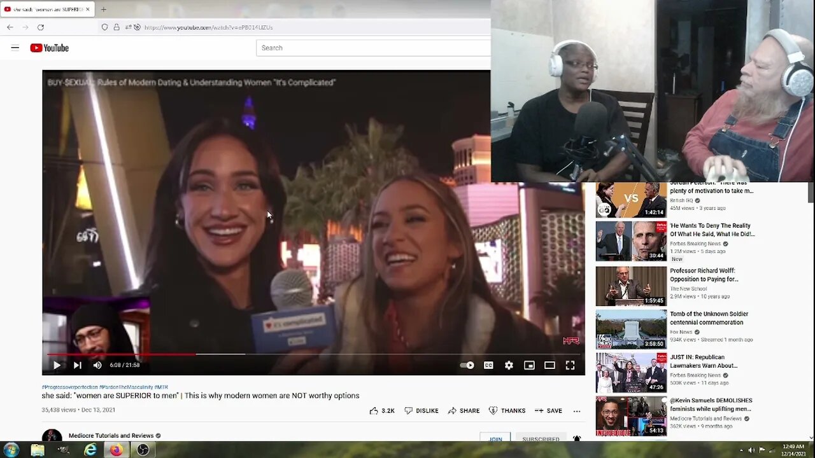This screenshot has height=458, width=815.
Task: Open the British GQ 1:42:14 video thumbnail
Action: click(631, 200)
